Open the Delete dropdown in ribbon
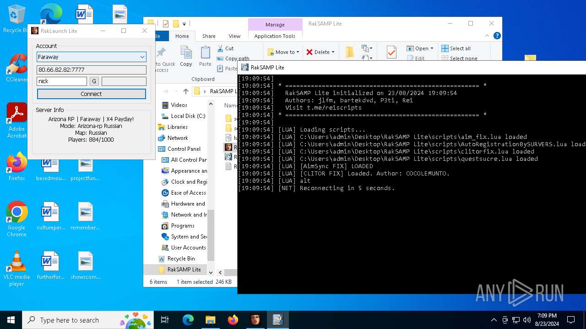The width and height of the screenshot is (586, 329). point(320,52)
